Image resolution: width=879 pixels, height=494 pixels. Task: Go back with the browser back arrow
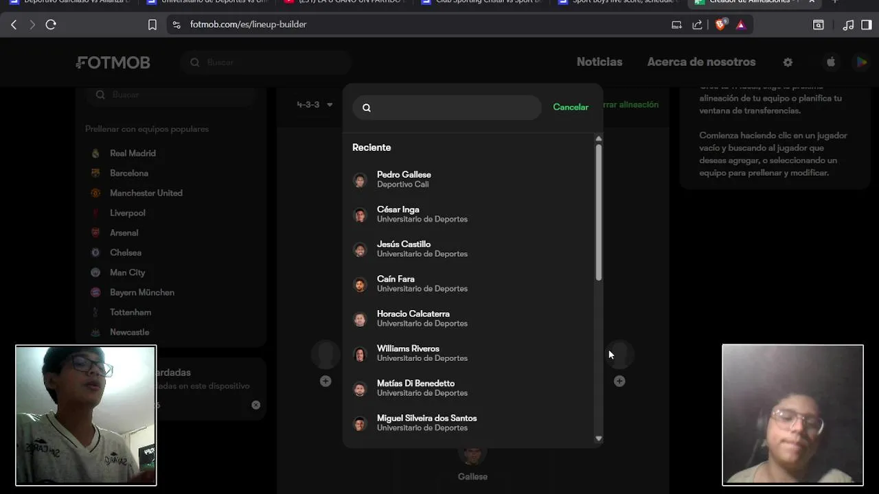[14, 25]
